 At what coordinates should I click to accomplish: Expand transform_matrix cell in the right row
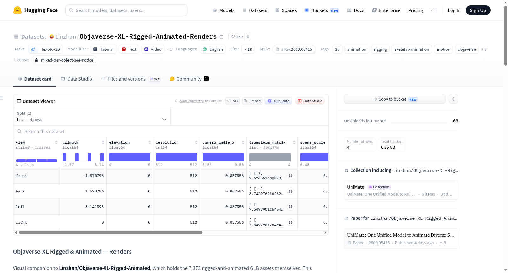click(x=290, y=222)
